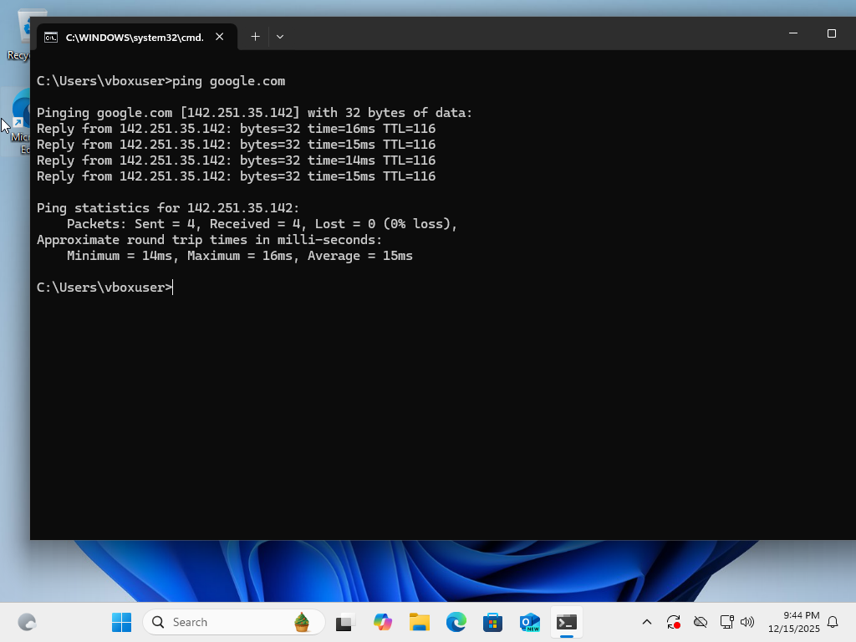Click inside the Windows Search box
The width and height of the screenshot is (856, 642).
pos(217,622)
